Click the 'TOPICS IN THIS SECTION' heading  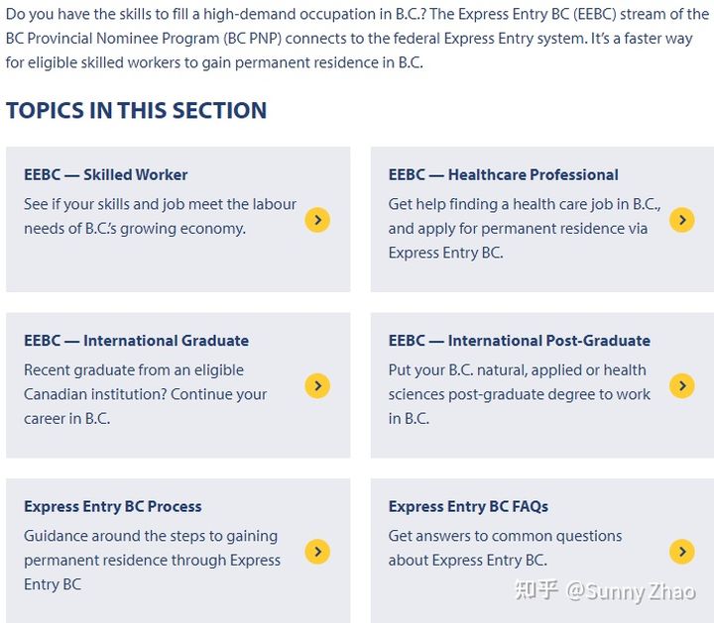pos(137,110)
